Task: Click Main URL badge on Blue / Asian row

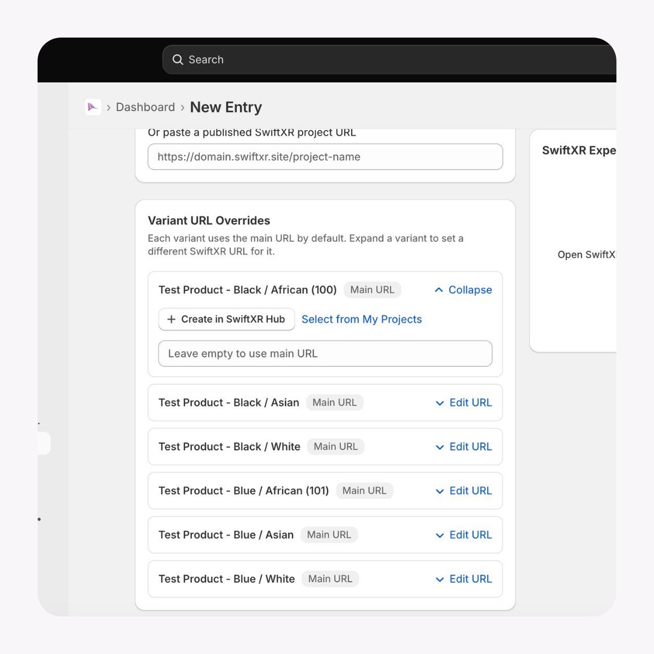Action: coord(329,535)
